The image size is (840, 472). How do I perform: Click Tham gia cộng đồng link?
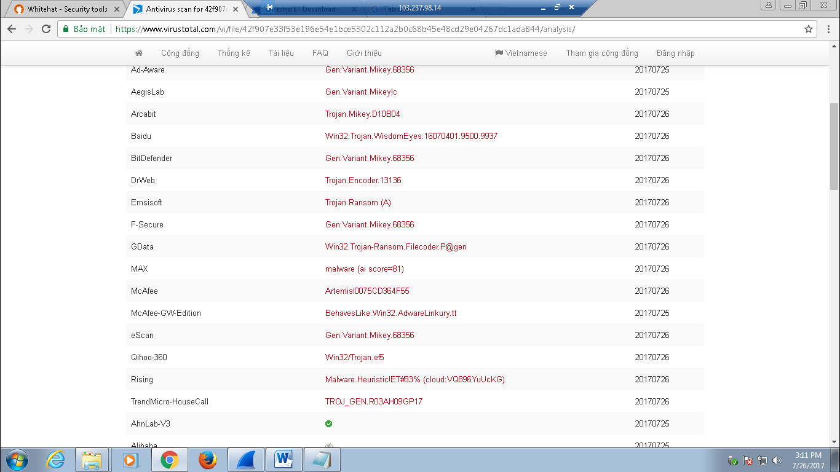602,53
